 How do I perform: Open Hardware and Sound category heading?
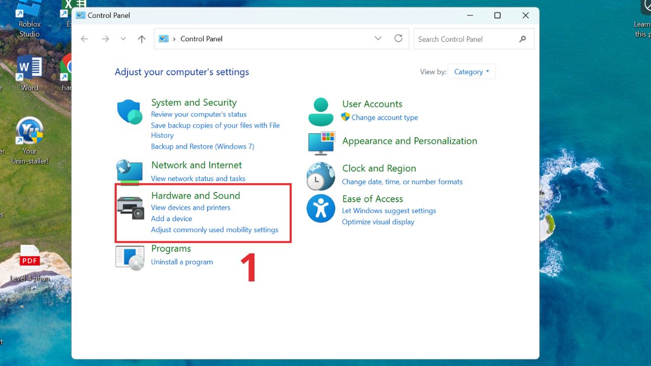point(195,196)
